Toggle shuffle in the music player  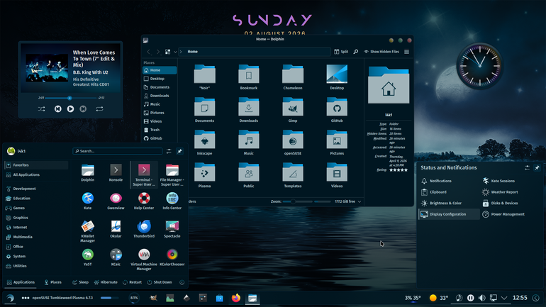click(41, 109)
